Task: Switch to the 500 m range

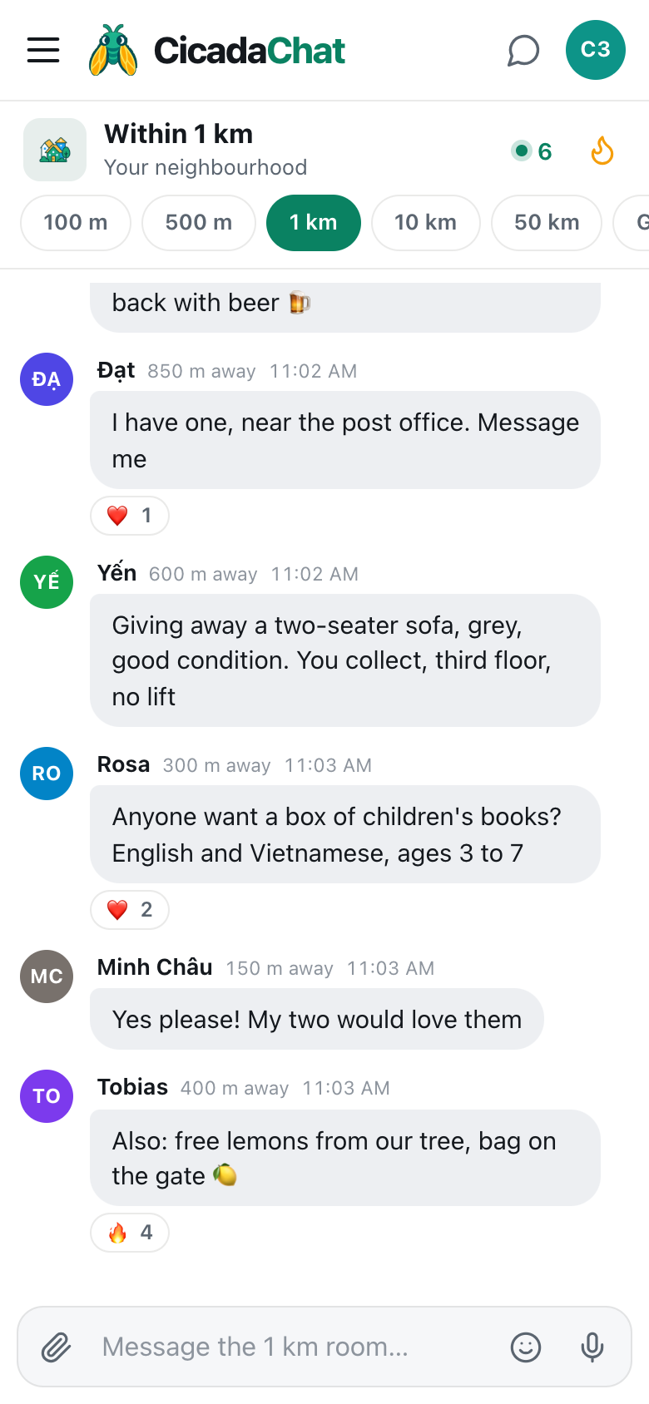Action: click(199, 223)
